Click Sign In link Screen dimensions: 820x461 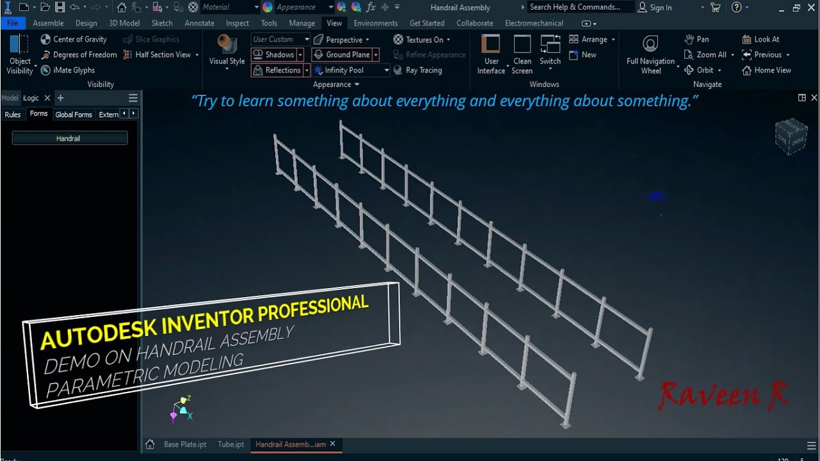pos(655,8)
